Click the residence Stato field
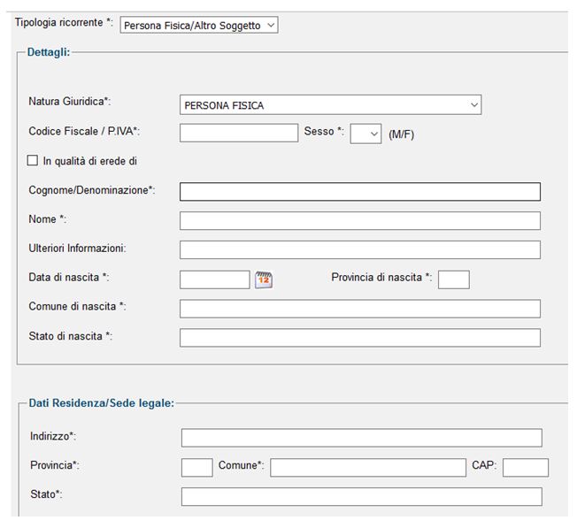Viewport: 577px width, 528px height. point(361,496)
